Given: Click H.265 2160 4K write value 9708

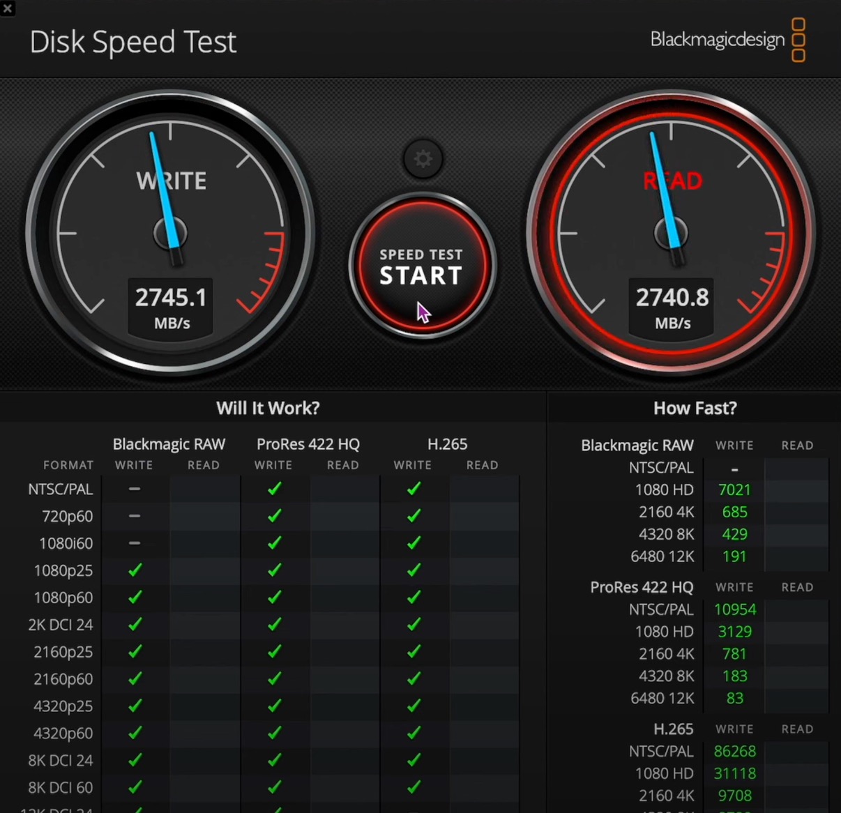Looking at the screenshot, I should pos(734,796).
